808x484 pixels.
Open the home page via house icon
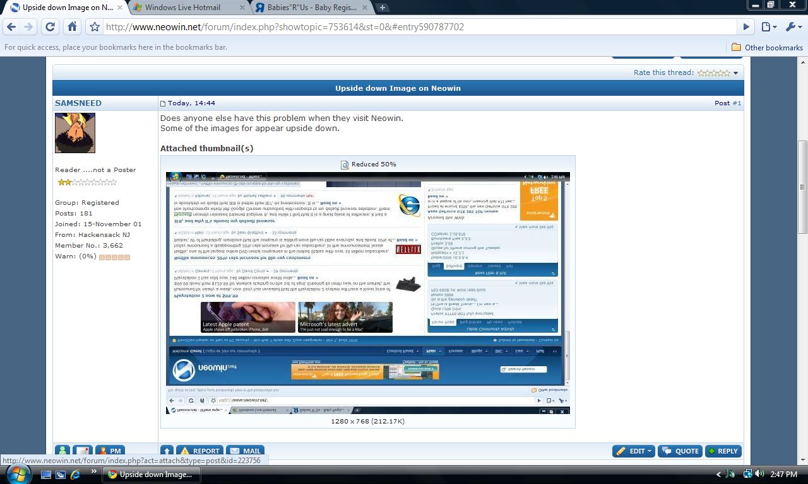pyautogui.click(x=72, y=27)
